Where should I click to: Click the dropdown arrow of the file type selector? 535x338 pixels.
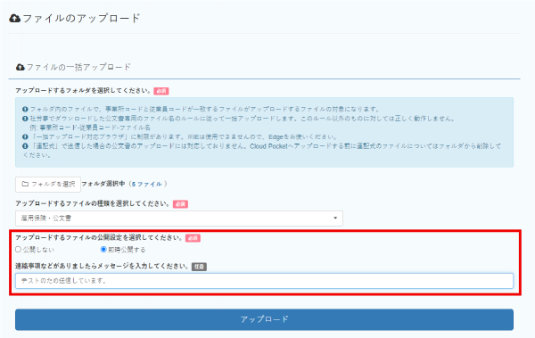(335, 218)
